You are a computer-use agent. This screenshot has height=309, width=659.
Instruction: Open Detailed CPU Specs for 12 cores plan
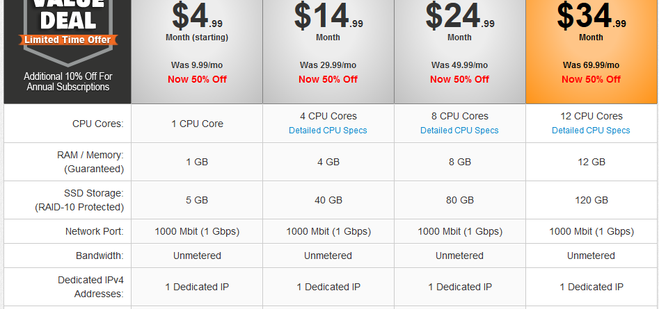click(x=591, y=131)
